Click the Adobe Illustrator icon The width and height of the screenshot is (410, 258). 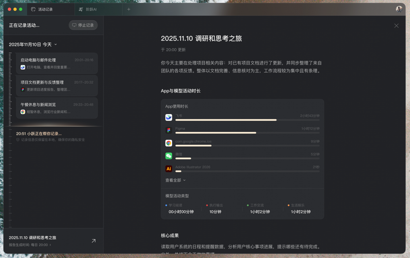click(169, 169)
